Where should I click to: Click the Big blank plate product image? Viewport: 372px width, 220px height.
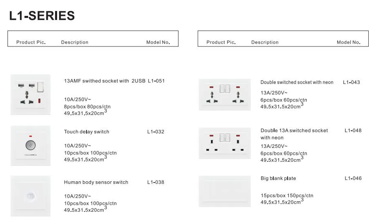(x=225, y=191)
